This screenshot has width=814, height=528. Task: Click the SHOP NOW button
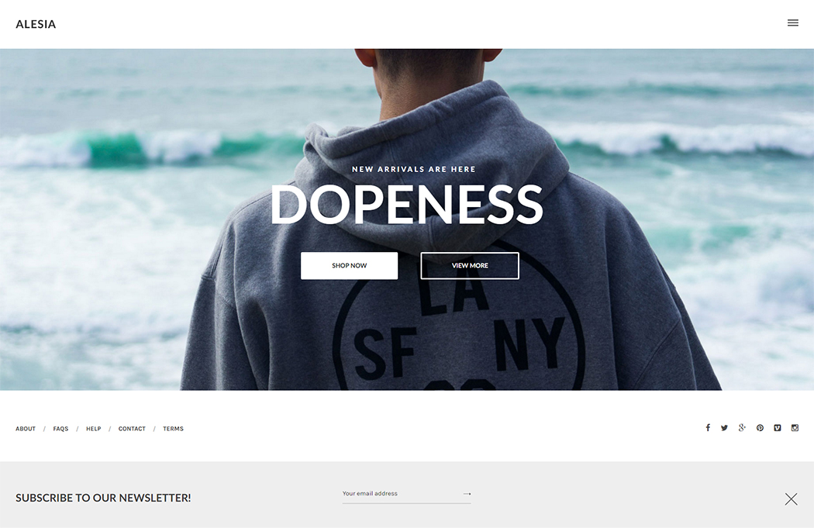tap(350, 265)
